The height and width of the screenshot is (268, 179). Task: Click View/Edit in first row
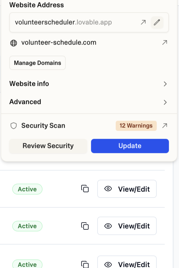[x=127, y=189]
